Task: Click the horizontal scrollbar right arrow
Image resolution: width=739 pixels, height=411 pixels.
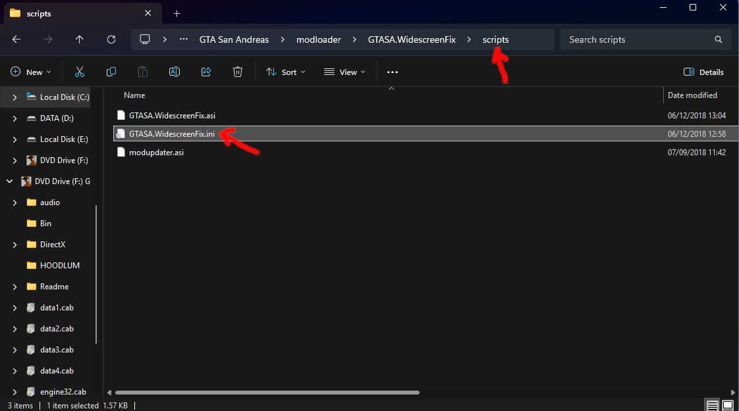Action: coord(733,392)
